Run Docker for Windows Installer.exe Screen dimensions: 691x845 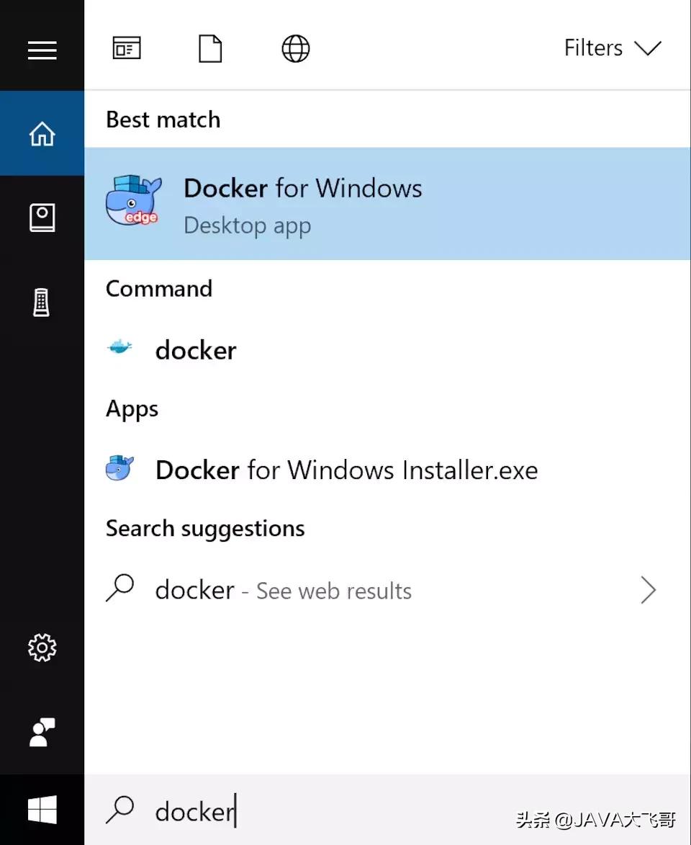[345, 469]
